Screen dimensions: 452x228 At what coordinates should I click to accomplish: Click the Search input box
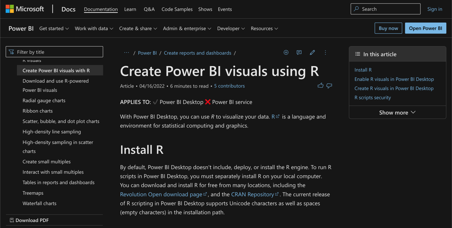click(x=385, y=9)
